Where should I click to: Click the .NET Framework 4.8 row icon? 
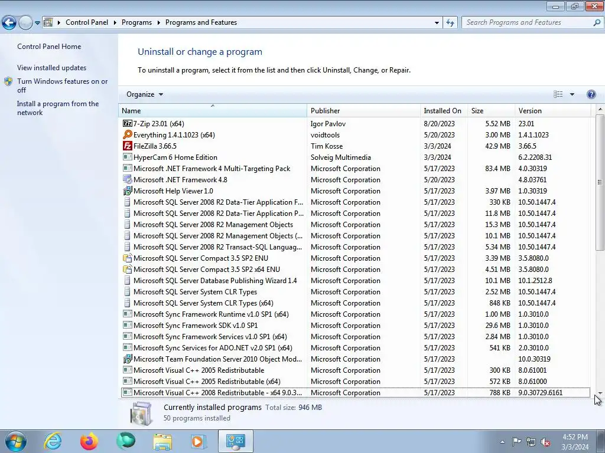click(x=128, y=179)
